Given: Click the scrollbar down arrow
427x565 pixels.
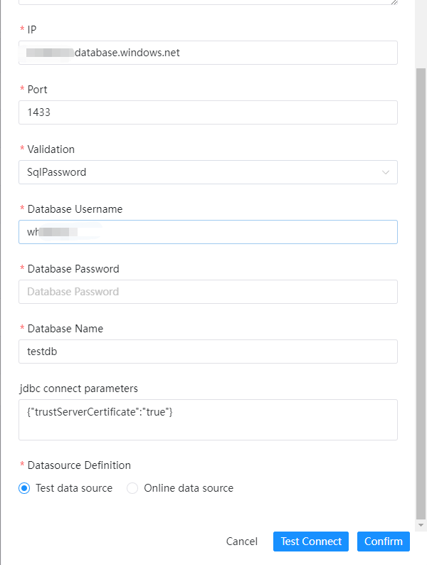Looking at the screenshot, I should click(x=421, y=525).
